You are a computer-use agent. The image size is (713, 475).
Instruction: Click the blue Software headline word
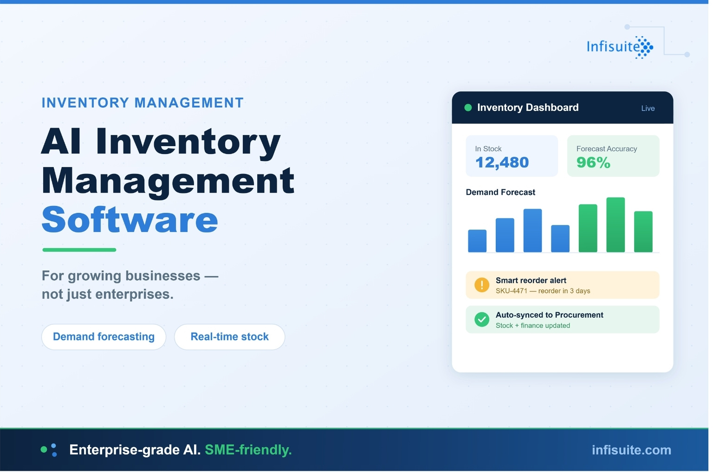tap(130, 220)
